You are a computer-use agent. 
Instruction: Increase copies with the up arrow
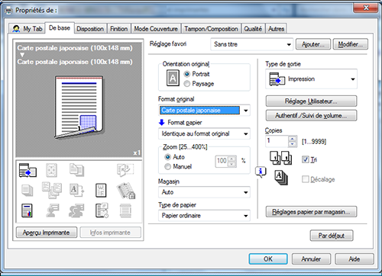tap(293, 139)
